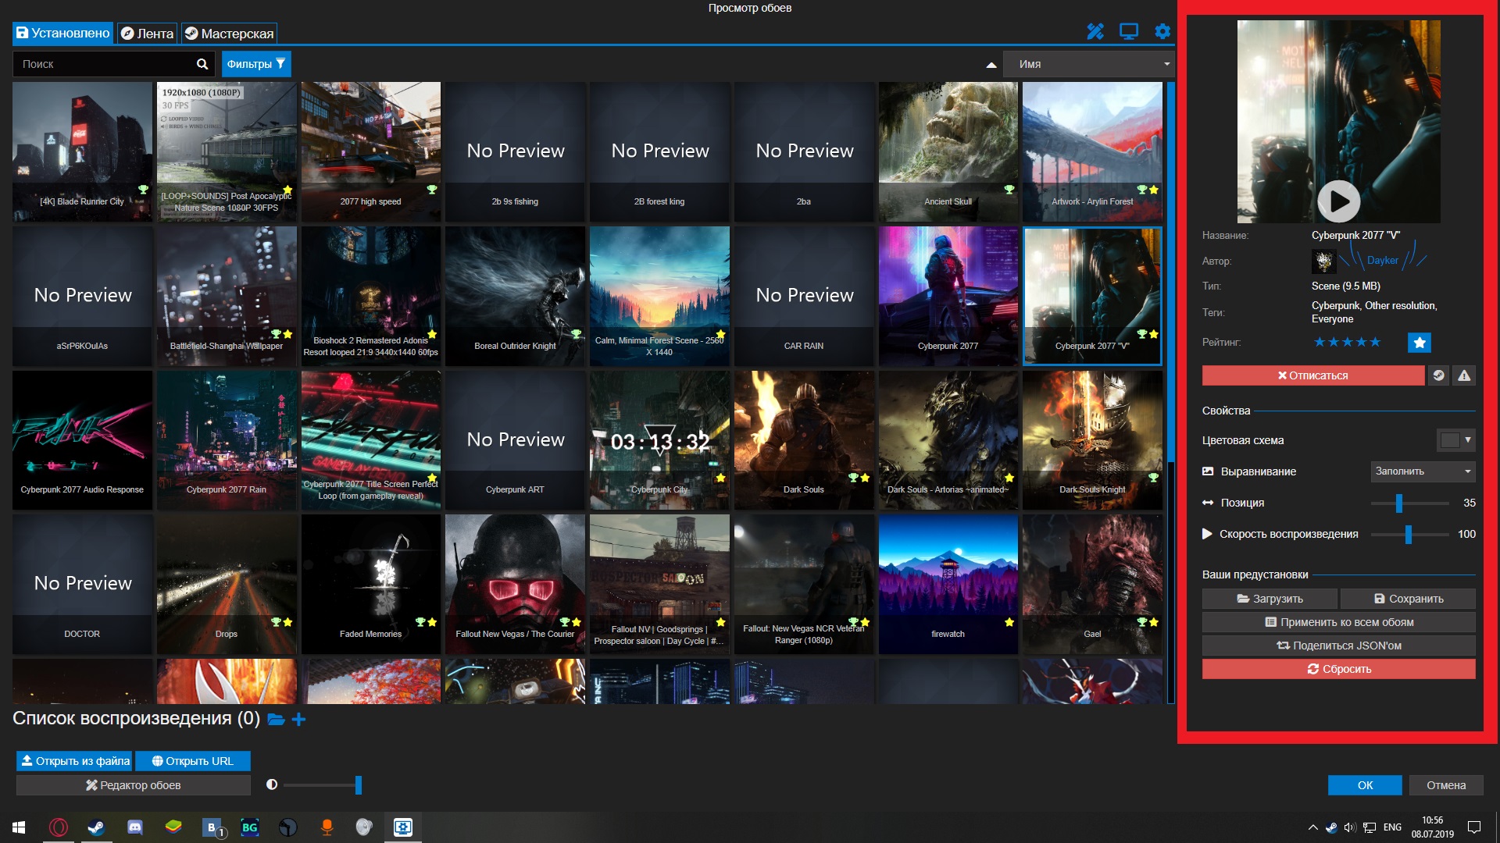Confirm with the OK button
This screenshot has height=843, width=1500.
pos(1365,785)
